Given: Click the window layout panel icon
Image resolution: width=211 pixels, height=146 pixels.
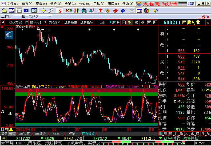Looking at the screenshot, I should 140,10.
